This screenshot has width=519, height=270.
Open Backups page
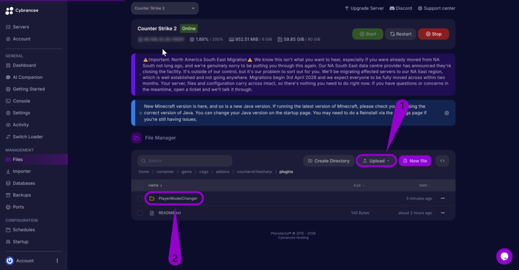(21, 195)
